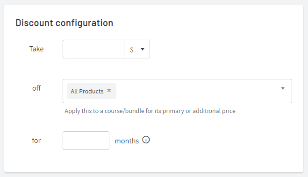Click the Discount configuration heading

[64, 23]
